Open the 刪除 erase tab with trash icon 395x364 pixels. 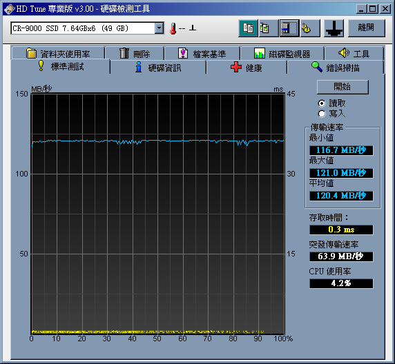pyautogui.click(x=135, y=53)
